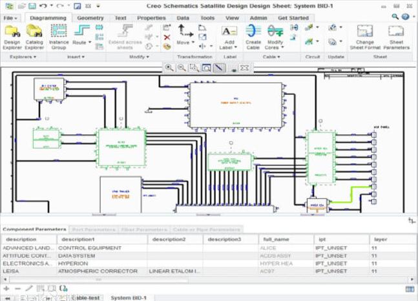Expand the Modify group dropdown
Screen dimensions: 418x301
(139, 57)
